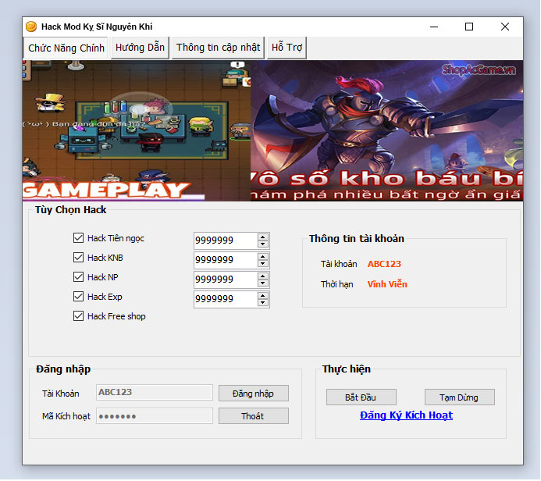Click the Vĩnh Viễn expiry text
Viewport: 541px width, 481px height.
pos(387,284)
